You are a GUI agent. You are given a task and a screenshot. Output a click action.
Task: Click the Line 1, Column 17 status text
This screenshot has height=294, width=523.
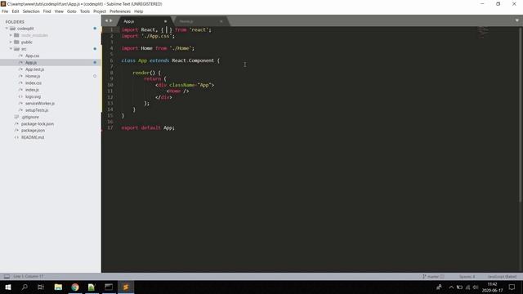click(x=29, y=277)
